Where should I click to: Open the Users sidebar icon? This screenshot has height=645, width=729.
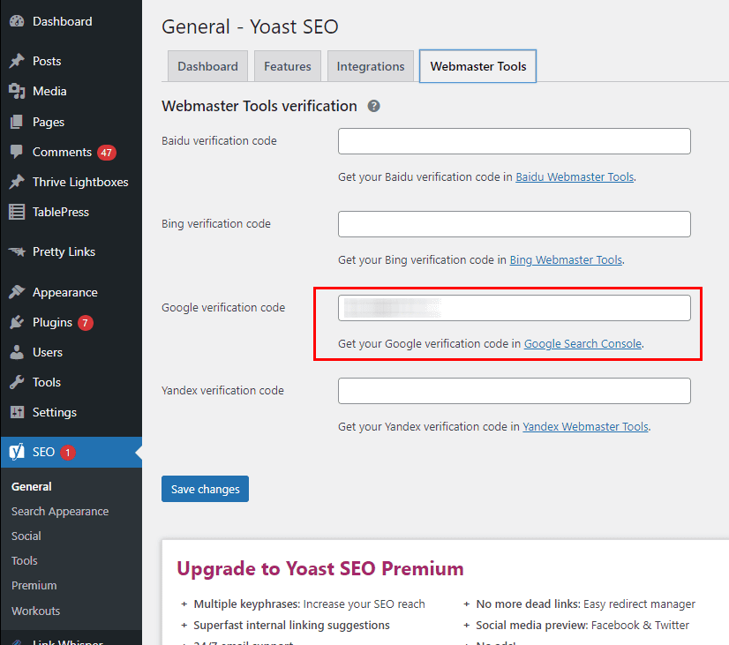(16, 352)
